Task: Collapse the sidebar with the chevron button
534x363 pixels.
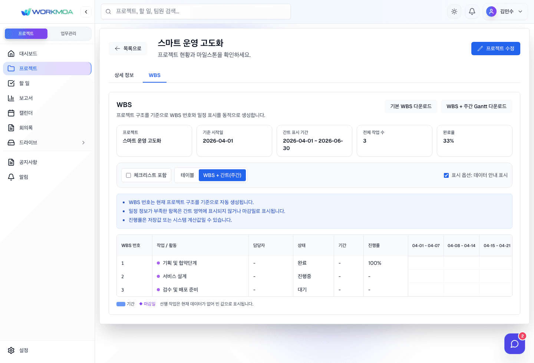Action: (x=86, y=12)
